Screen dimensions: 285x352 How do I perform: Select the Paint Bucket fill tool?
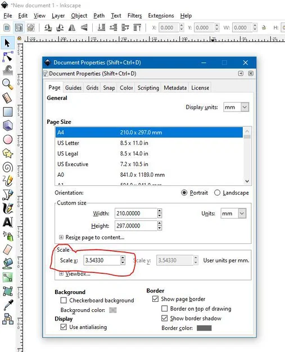(8, 264)
